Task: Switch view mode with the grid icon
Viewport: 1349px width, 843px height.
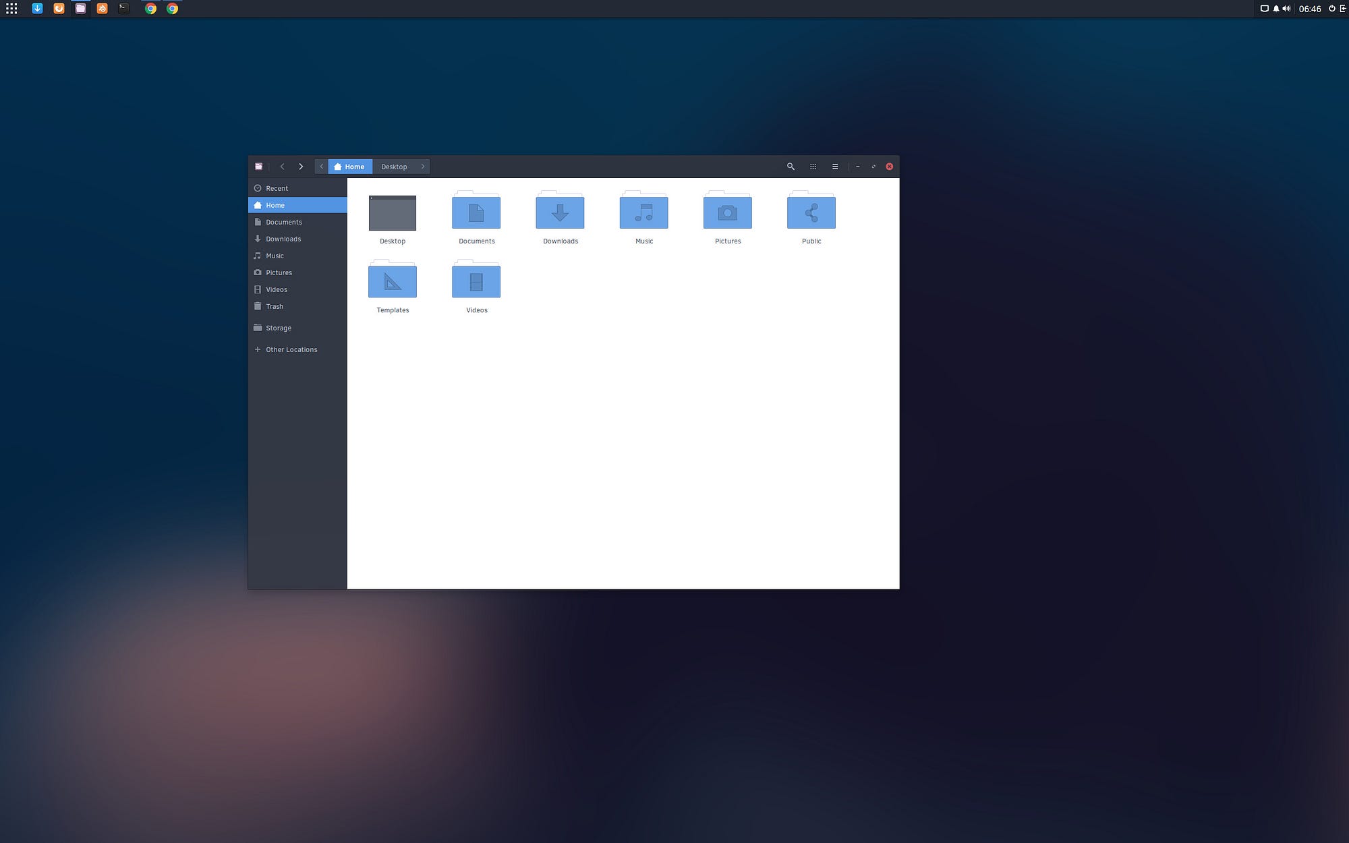Action: [813, 167]
